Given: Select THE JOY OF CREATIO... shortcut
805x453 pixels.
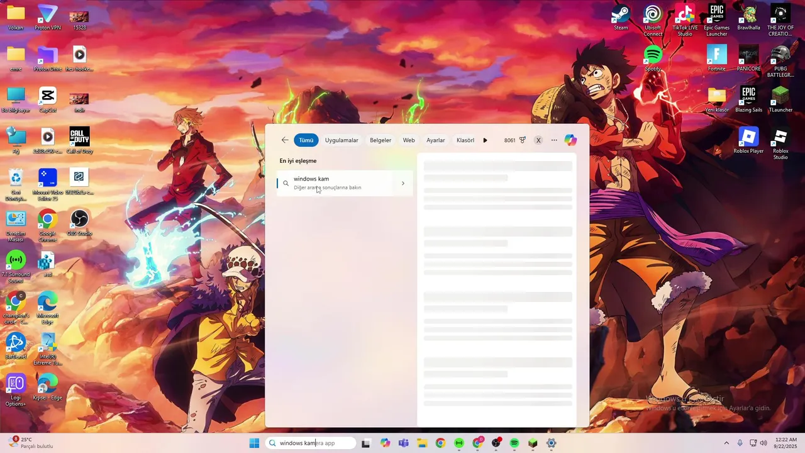Looking at the screenshot, I should [x=780, y=20].
